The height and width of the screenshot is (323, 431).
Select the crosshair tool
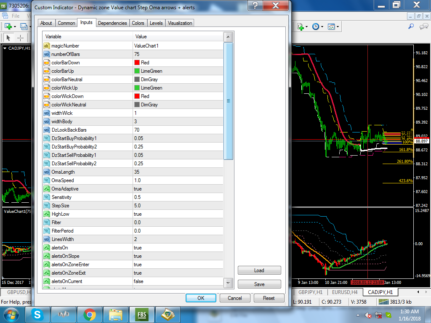(20, 37)
